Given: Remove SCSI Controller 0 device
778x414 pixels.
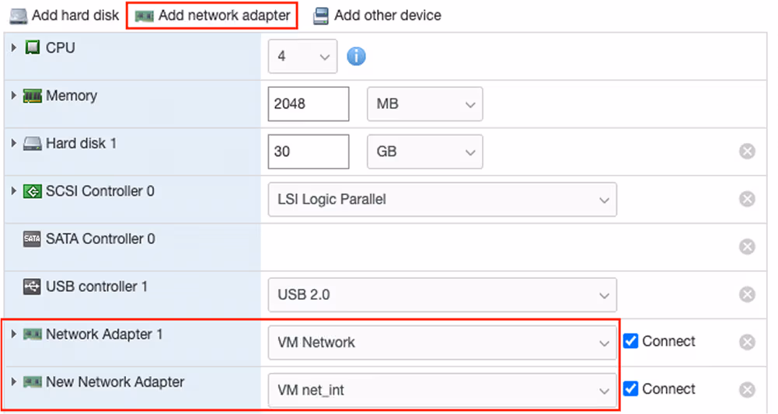Looking at the screenshot, I should [747, 200].
